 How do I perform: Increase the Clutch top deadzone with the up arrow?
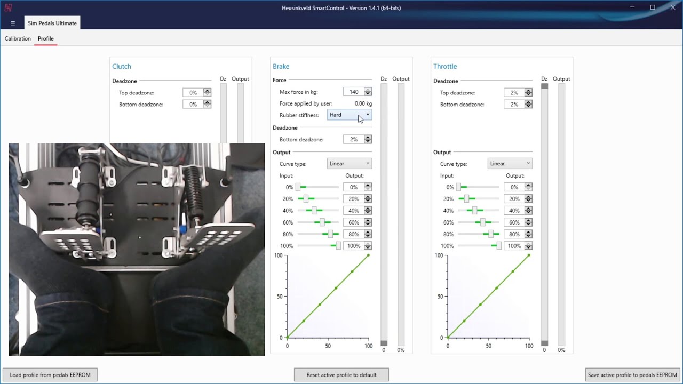pyautogui.click(x=207, y=90)
